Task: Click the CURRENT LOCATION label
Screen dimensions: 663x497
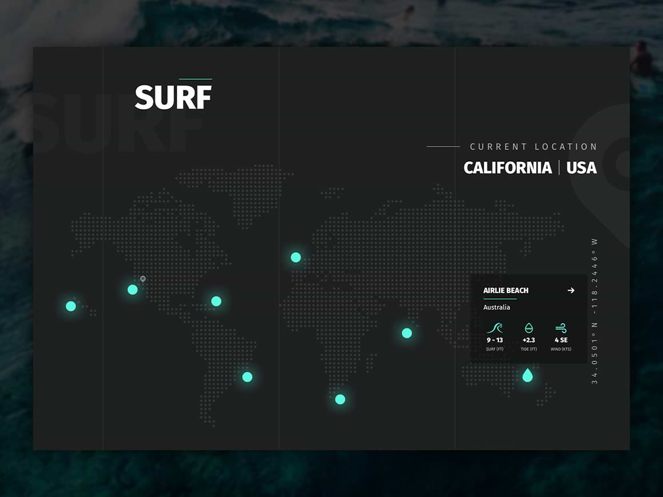Action: (533, 146)
